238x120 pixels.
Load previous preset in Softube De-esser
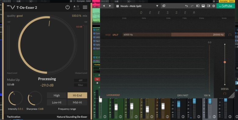(104, 6)
